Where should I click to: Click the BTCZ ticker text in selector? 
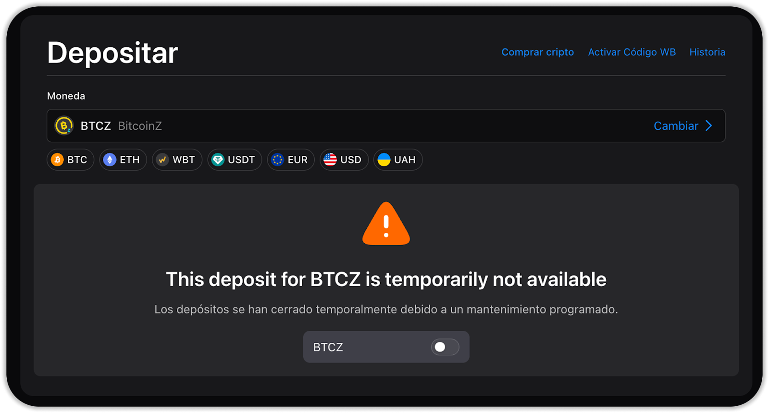pyautogui.click(x=96, y=126)
